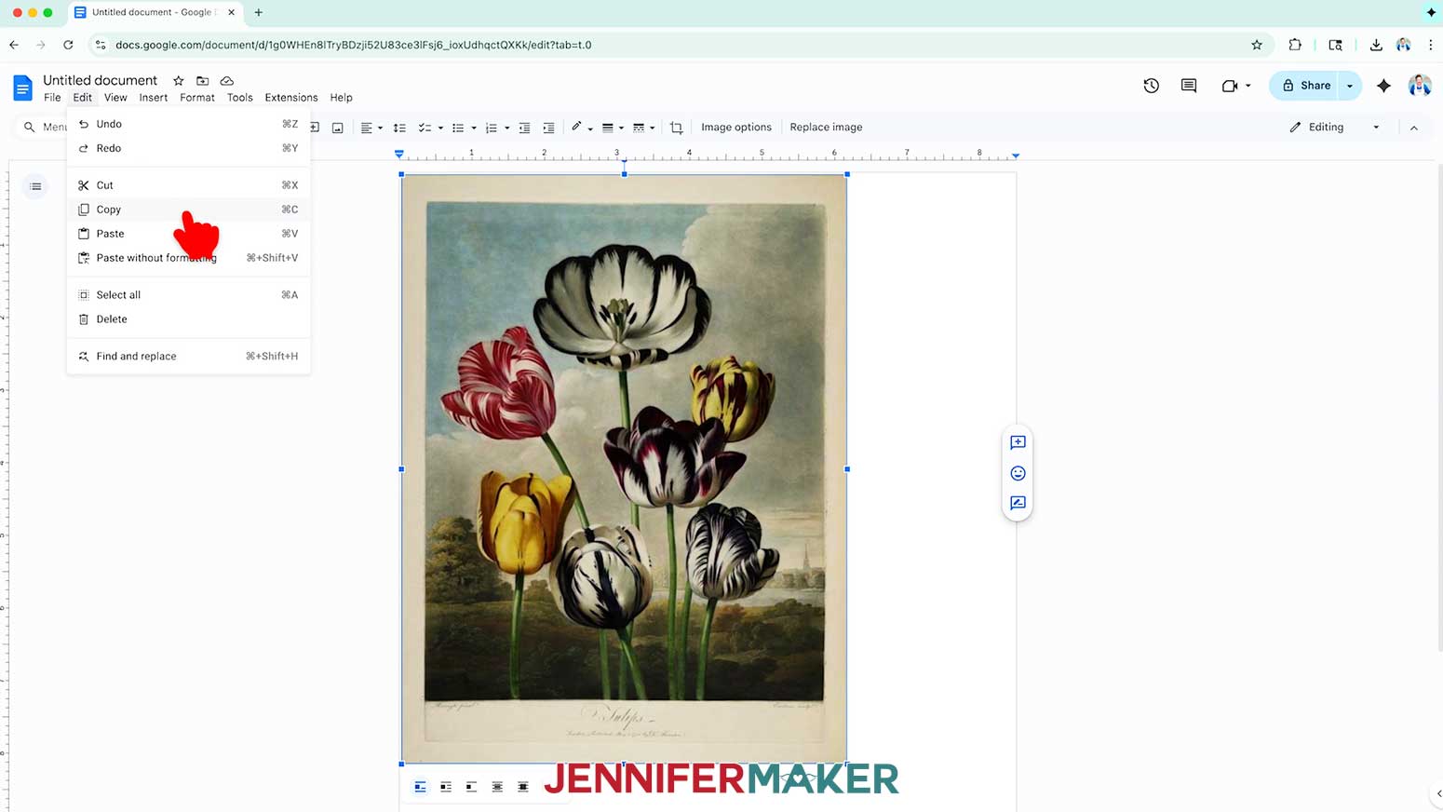The height and width of the screenshot is (812, 1443).
Task: Expand the Share options arrow
Action: [1350, 86]
